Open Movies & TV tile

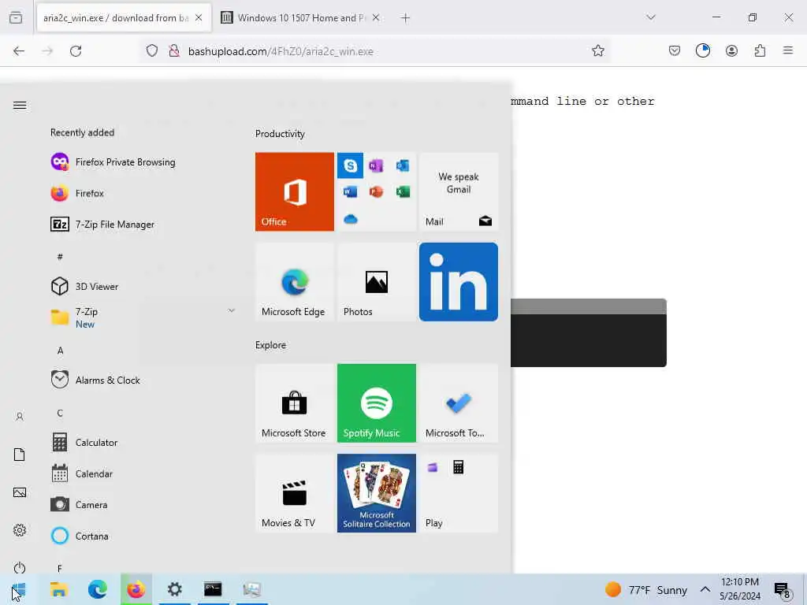295,493
